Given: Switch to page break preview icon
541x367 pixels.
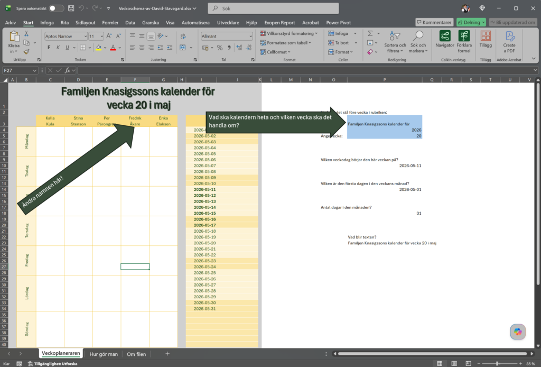Looking at the screenshot, I should [x=468, y=363].
